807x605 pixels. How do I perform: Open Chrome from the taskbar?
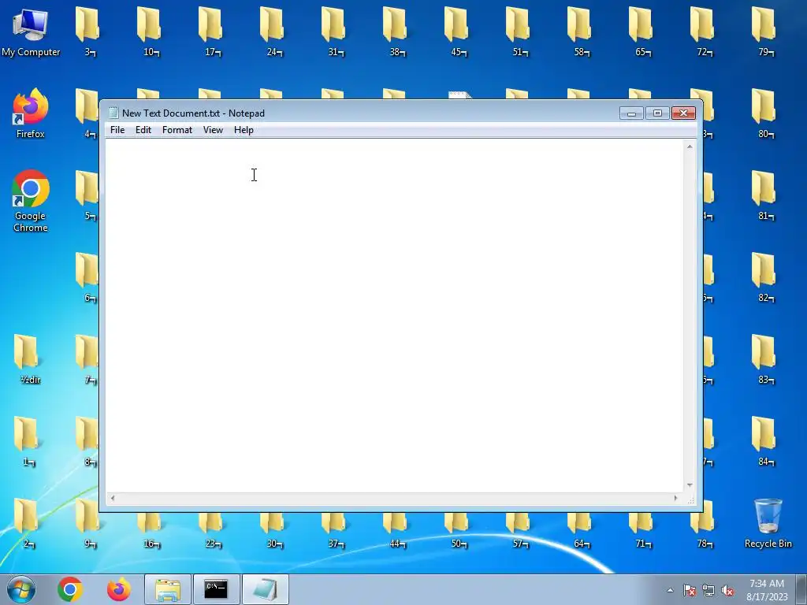[70, 589]
